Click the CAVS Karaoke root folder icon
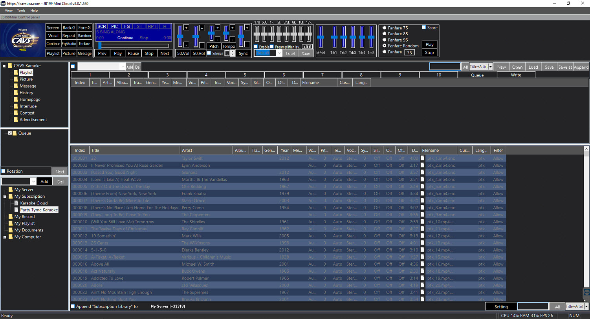590x319 pixels. pos(10,66)
